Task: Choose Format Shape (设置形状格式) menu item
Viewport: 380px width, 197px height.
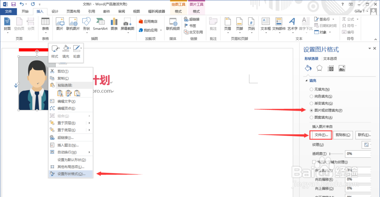Action: (x=71, y=174)
